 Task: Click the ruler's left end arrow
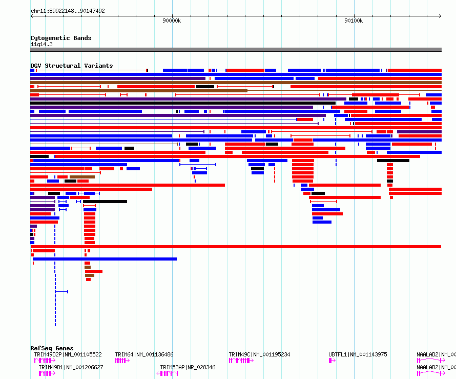32,16
